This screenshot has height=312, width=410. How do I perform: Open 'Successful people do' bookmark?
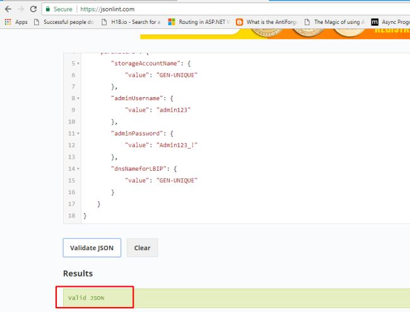click(64, 22)
